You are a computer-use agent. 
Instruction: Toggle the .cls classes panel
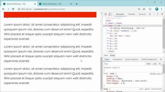[x=154, y=64]
